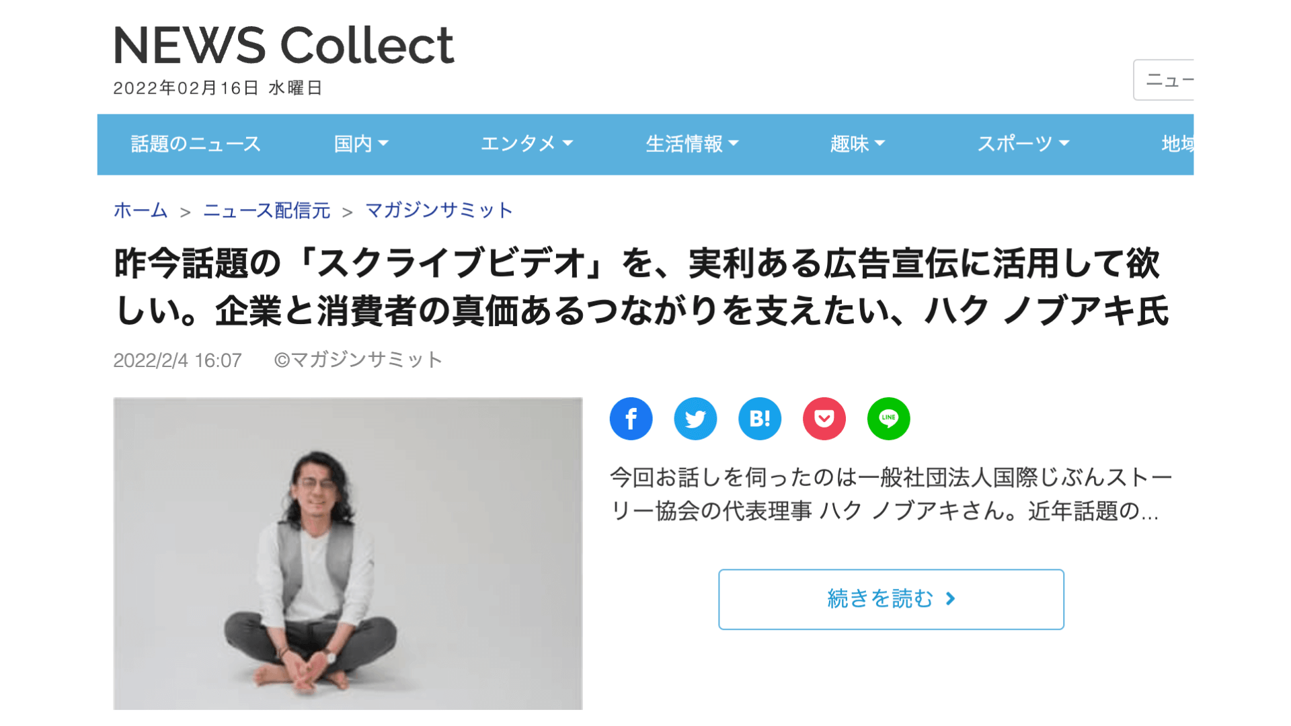Share article on Facebook icon
The width and height of the screenshot is (1291, 726).
tap(631, 419)
